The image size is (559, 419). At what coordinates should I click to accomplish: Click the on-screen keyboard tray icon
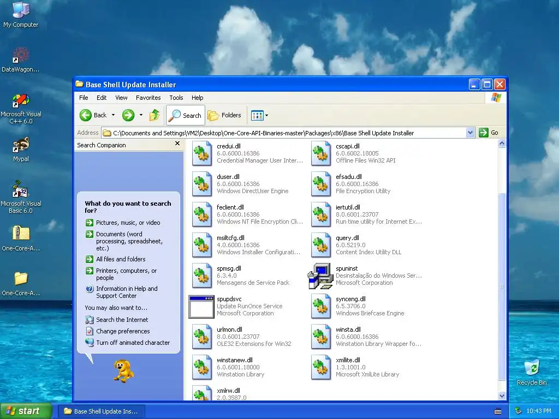coord(498,411)
